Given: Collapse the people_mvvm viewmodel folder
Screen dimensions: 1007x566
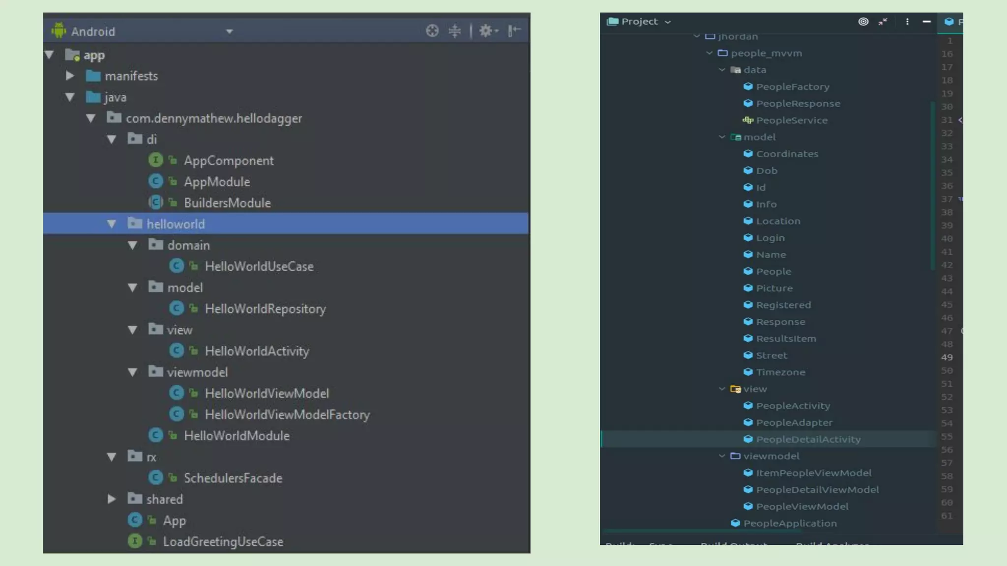Looking at the screenshot, I should (722, 456).
